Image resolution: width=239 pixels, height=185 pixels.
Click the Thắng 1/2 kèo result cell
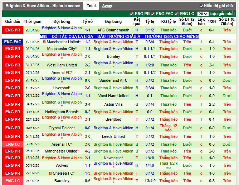(x=169, y=128)
